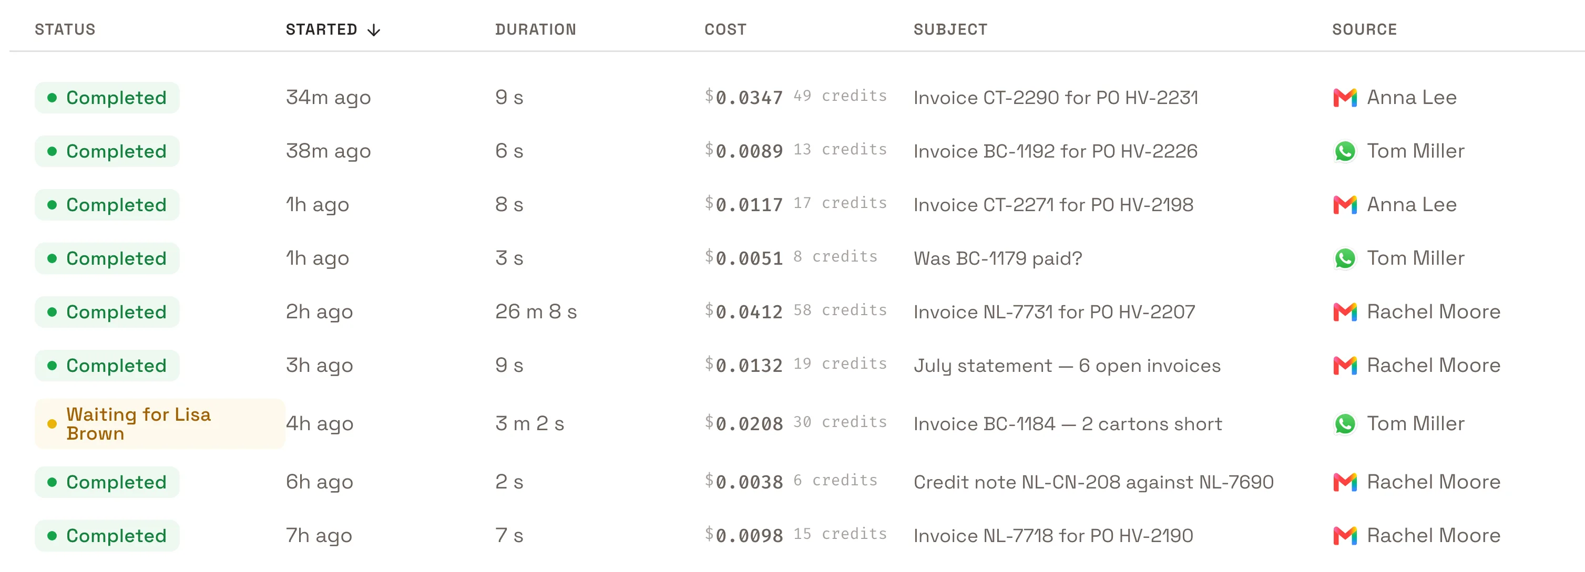This screenshot has width=1585, height=572.
Task: Open subject 'July statement — 6 open invoices'
Action: [1067, 366]
